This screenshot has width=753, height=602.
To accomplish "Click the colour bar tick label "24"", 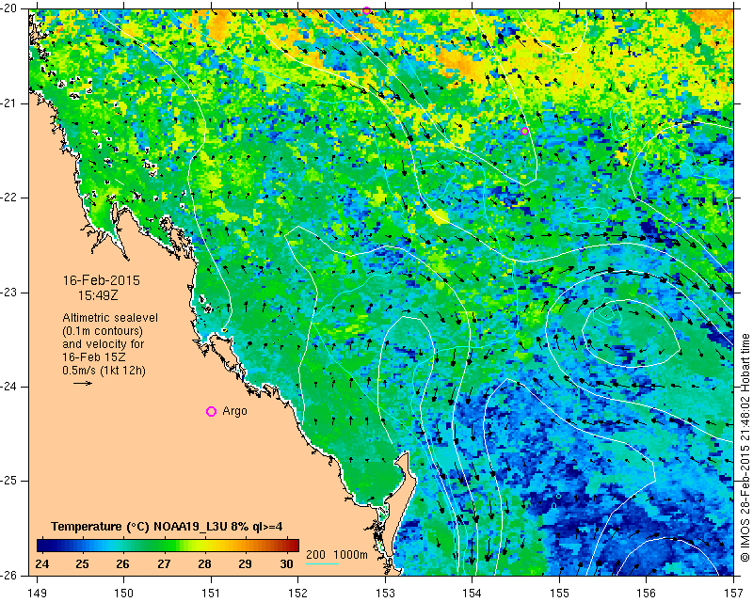I will (x=41, y=563).
